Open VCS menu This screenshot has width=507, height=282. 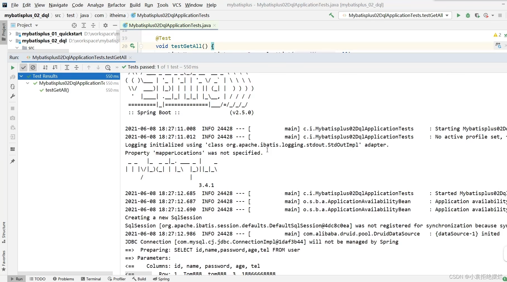click(177, 5)
